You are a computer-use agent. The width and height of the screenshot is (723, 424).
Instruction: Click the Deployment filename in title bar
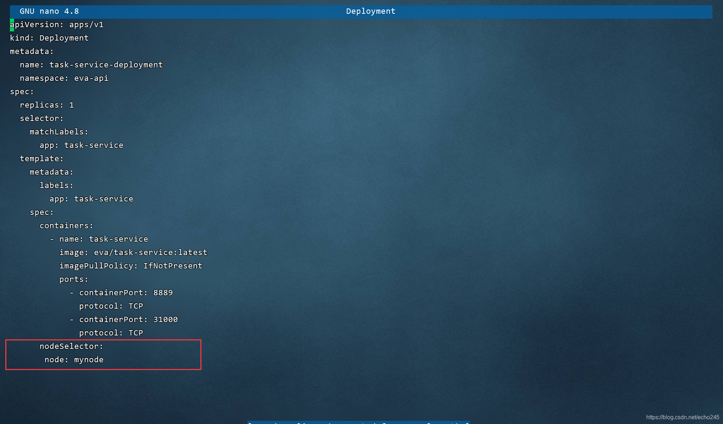[370, 11]
